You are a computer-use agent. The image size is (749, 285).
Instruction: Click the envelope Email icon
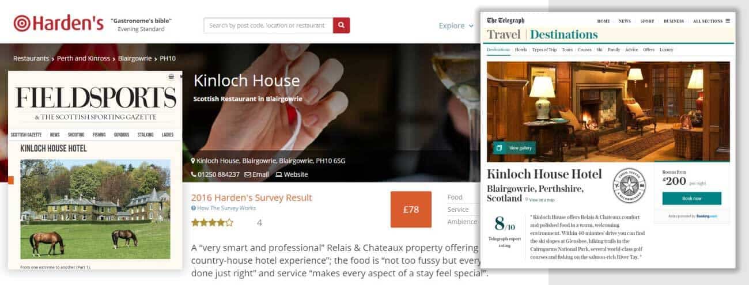pos(248,174)
